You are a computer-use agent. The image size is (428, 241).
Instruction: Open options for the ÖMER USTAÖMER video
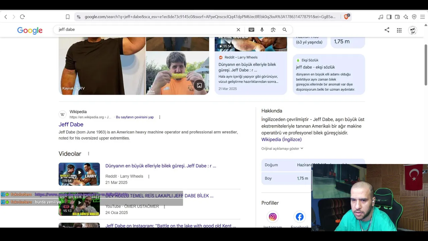(x=164, y=207)
